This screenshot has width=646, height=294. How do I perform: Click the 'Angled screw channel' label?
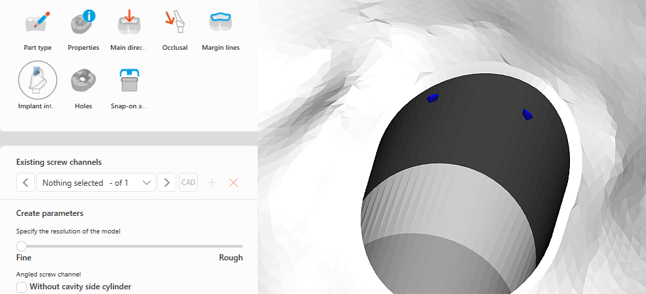tap(48, 274)
